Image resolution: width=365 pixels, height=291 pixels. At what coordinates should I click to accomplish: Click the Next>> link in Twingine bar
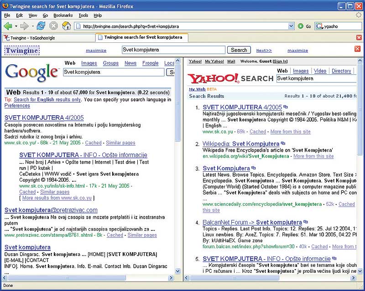[x=264, y=51]
